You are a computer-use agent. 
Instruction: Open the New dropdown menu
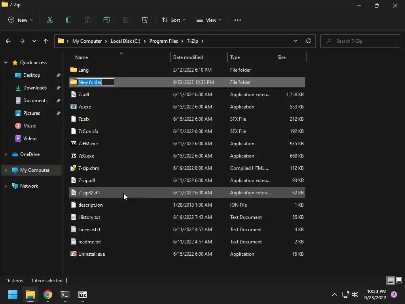21,20
